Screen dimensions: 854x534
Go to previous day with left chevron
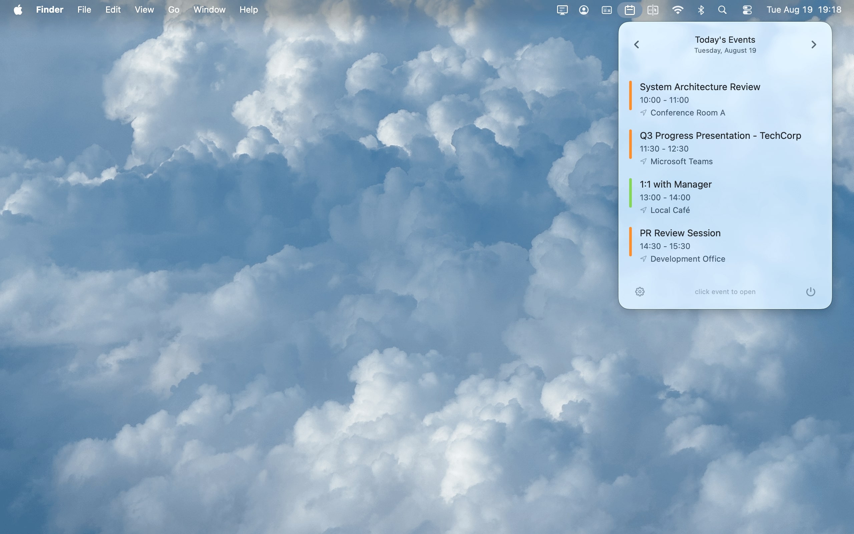(x=636, y=44)
